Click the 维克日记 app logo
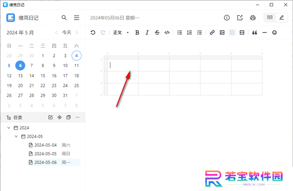 pyautogui.click(x=11, y=18)
